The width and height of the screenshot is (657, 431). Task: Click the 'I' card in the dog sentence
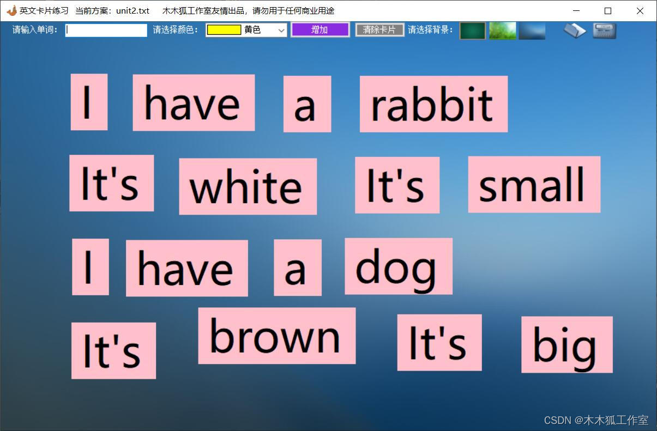point(91,267)
